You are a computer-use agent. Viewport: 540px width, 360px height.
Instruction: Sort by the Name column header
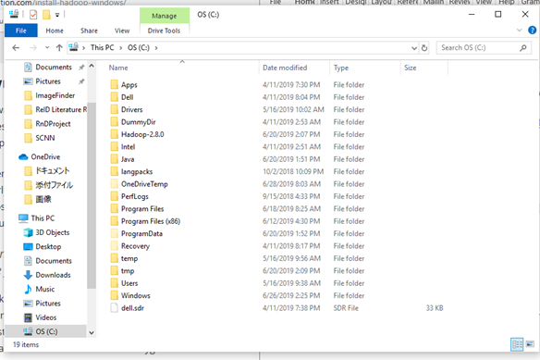[118, 68]
